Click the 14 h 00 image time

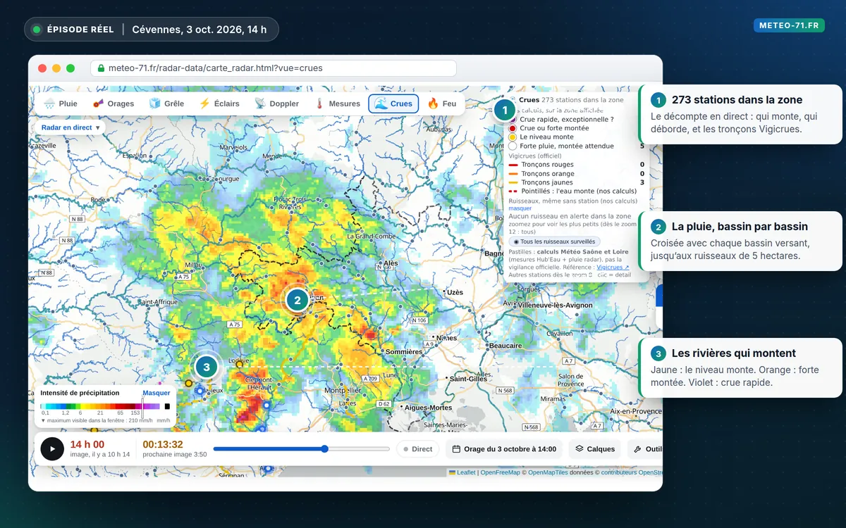click(x=87, y=444)
